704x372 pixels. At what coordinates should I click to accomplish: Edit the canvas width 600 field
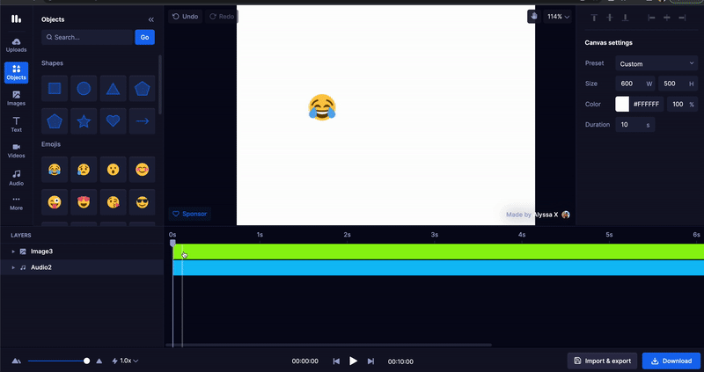(635, 84)
